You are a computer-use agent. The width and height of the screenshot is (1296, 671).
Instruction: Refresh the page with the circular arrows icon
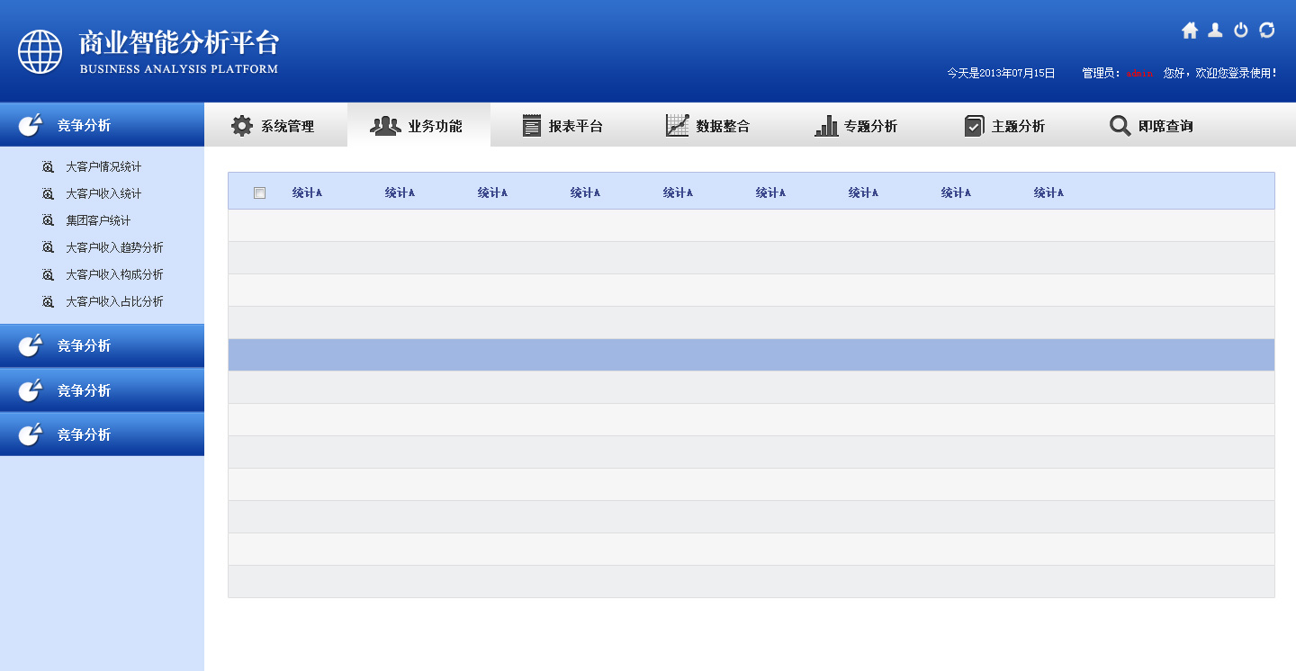[x=1267, y=31]
